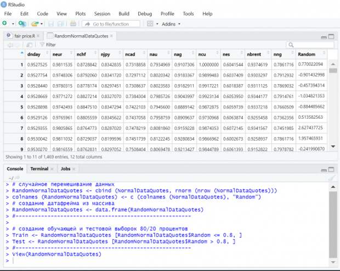Sort by the nchf column header
The image size is (340, 271).
click(87, 54)
